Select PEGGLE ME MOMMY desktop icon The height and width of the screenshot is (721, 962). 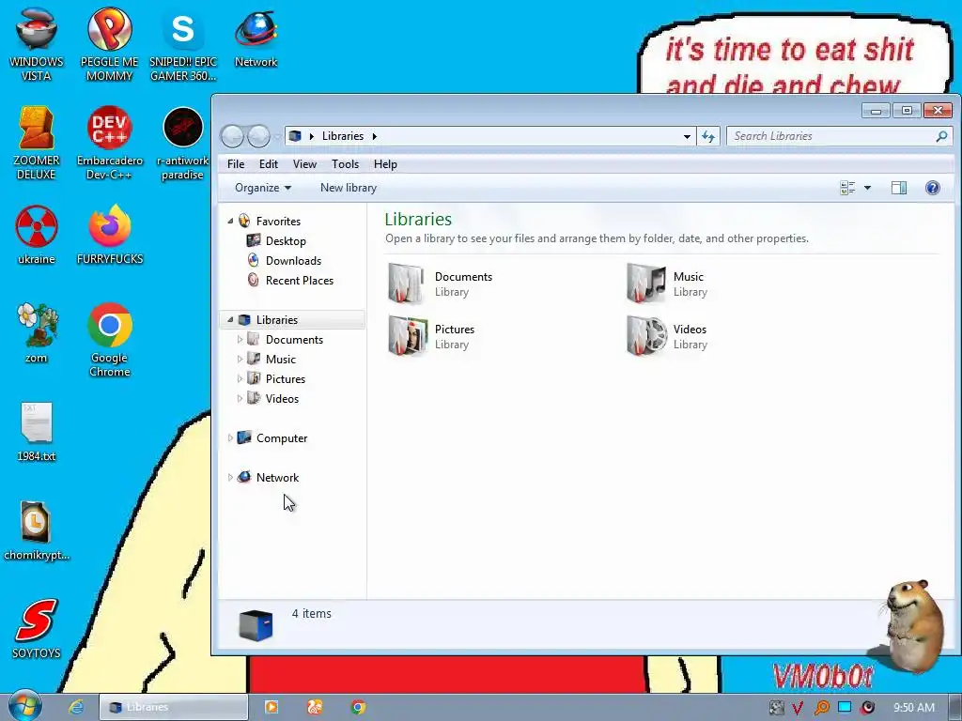pos(109,44)
